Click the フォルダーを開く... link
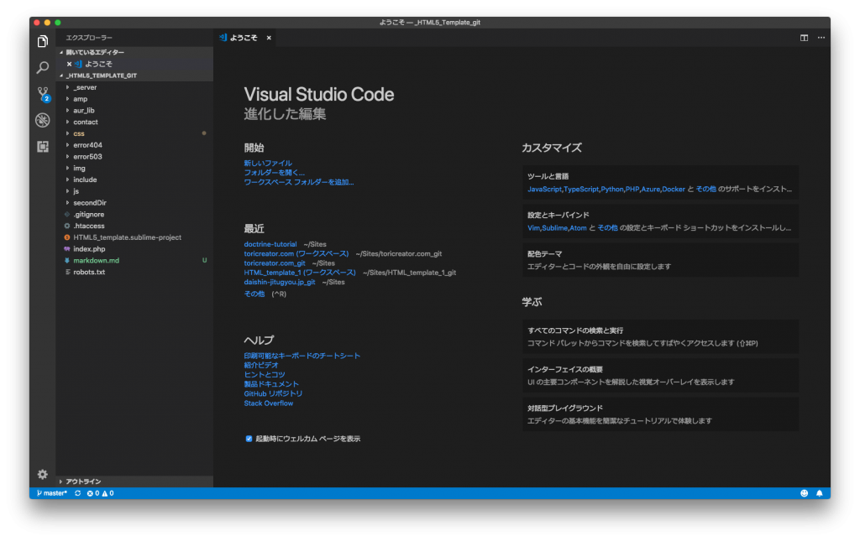 [x=275, y=173]
